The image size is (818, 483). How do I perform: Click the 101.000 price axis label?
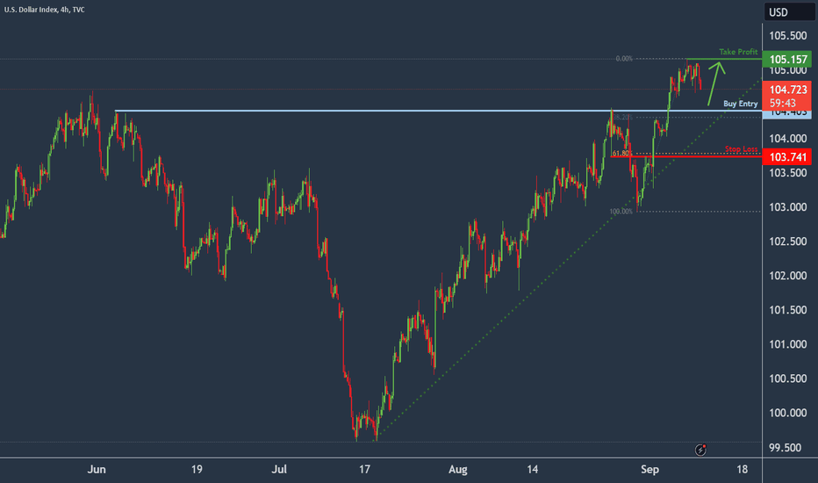click(788, 344)
